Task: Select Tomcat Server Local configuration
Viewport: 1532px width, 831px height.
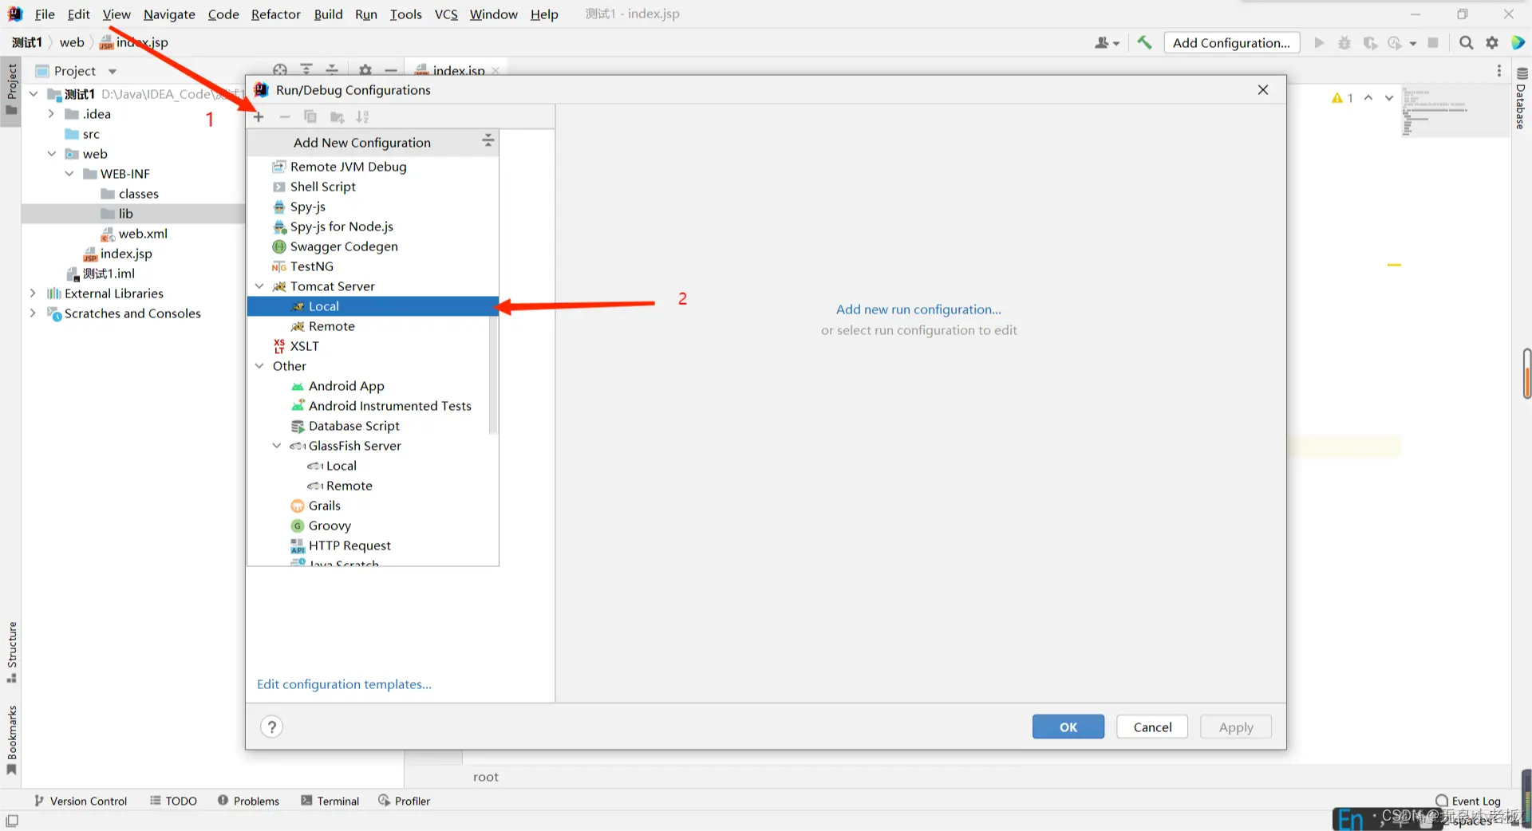Action: (x=373, y=306)
